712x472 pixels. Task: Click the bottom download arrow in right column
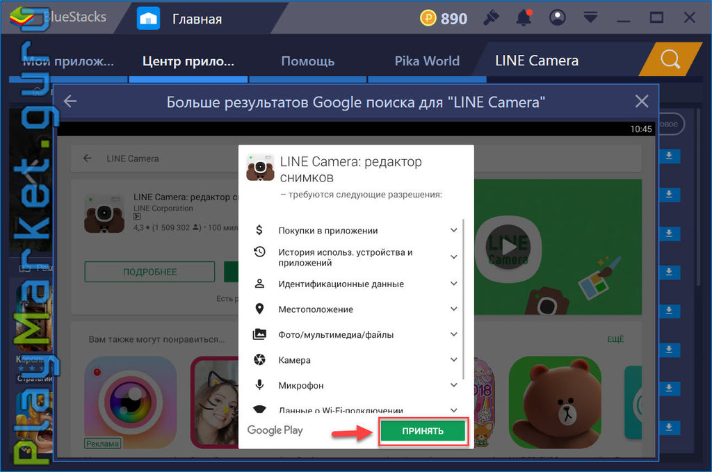pyautogui.click(x=668, y=428)
